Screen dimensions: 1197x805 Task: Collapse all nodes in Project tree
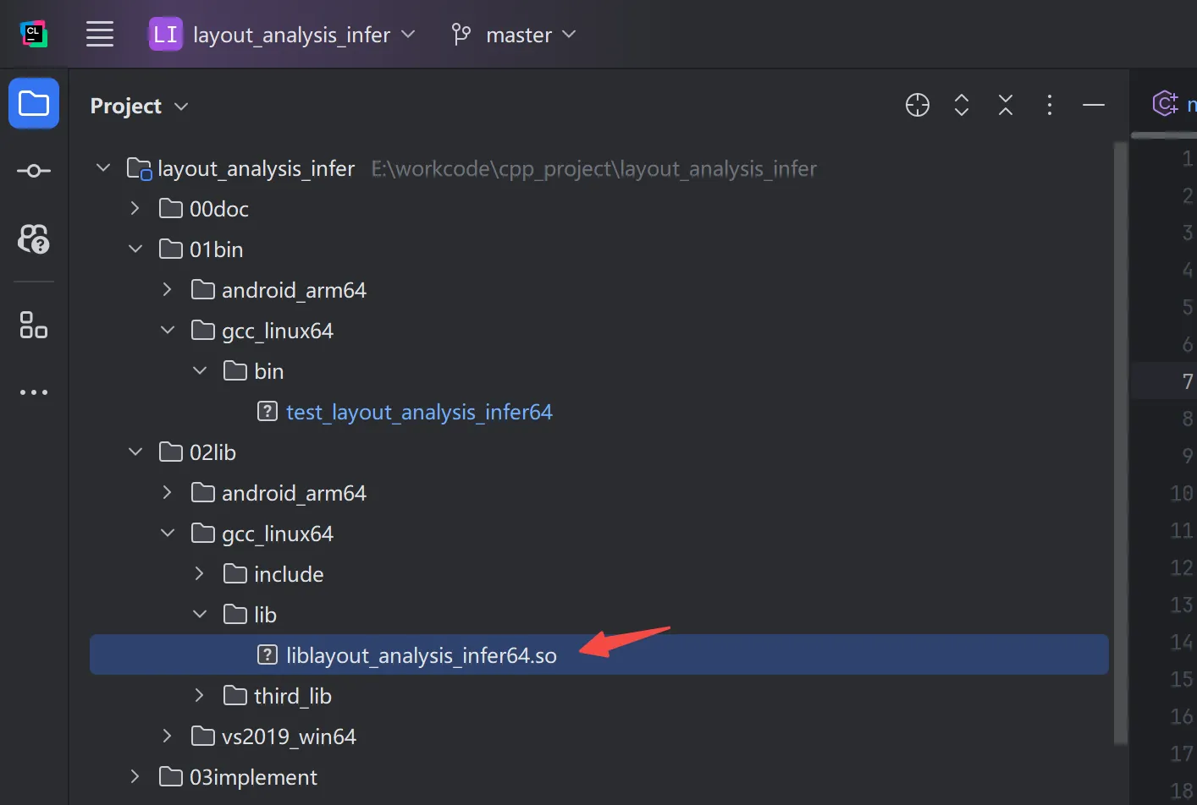click(x=1006, y=105)
